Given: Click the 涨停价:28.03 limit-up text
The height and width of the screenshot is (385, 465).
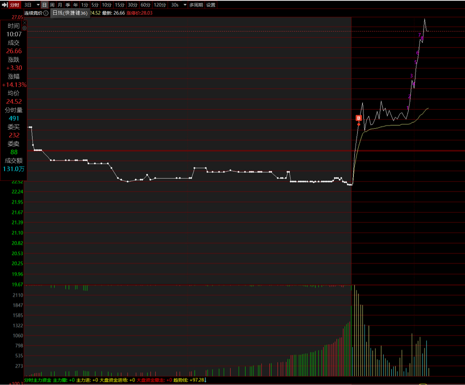Looking at the screenshot, I should [x=139, y=13].
